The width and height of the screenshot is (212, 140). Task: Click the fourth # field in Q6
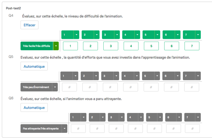(135, 129)
